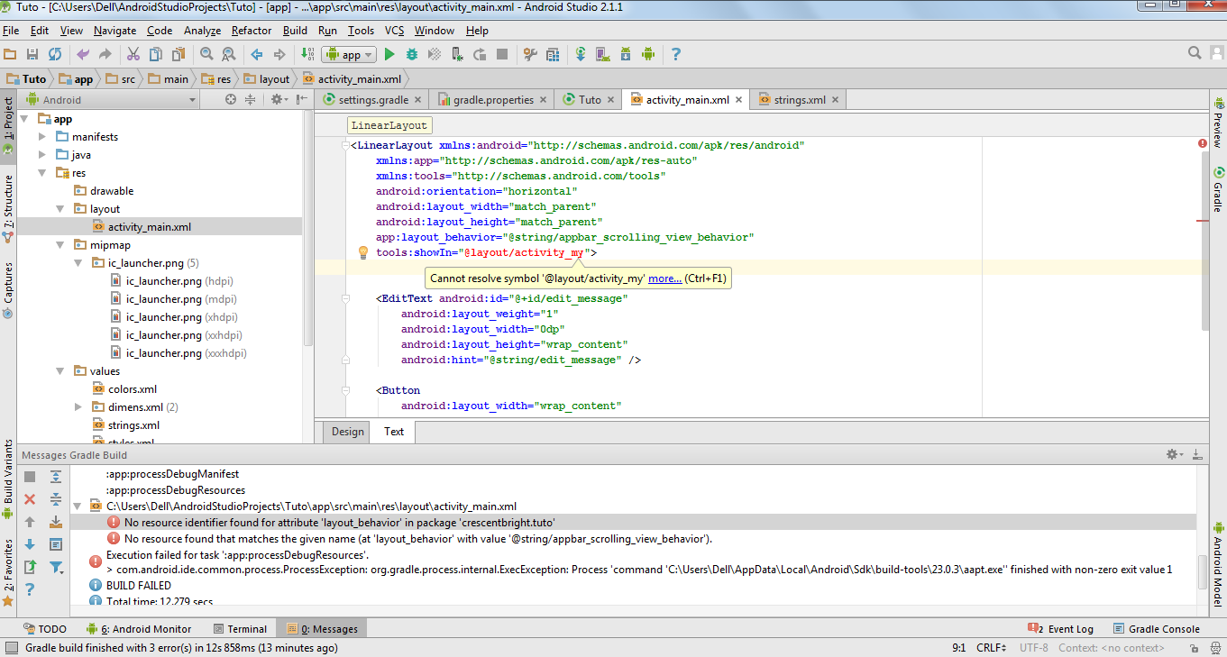1227x657 pixels.
Task: Open the Project panel gear settings dropdown
Action: tap(279, 100)
